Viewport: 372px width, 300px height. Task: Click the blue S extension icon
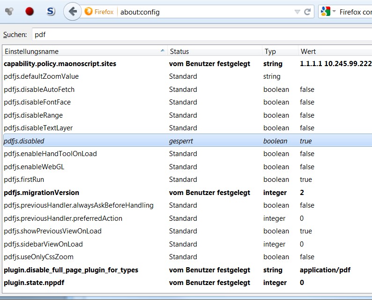point(51,12)
